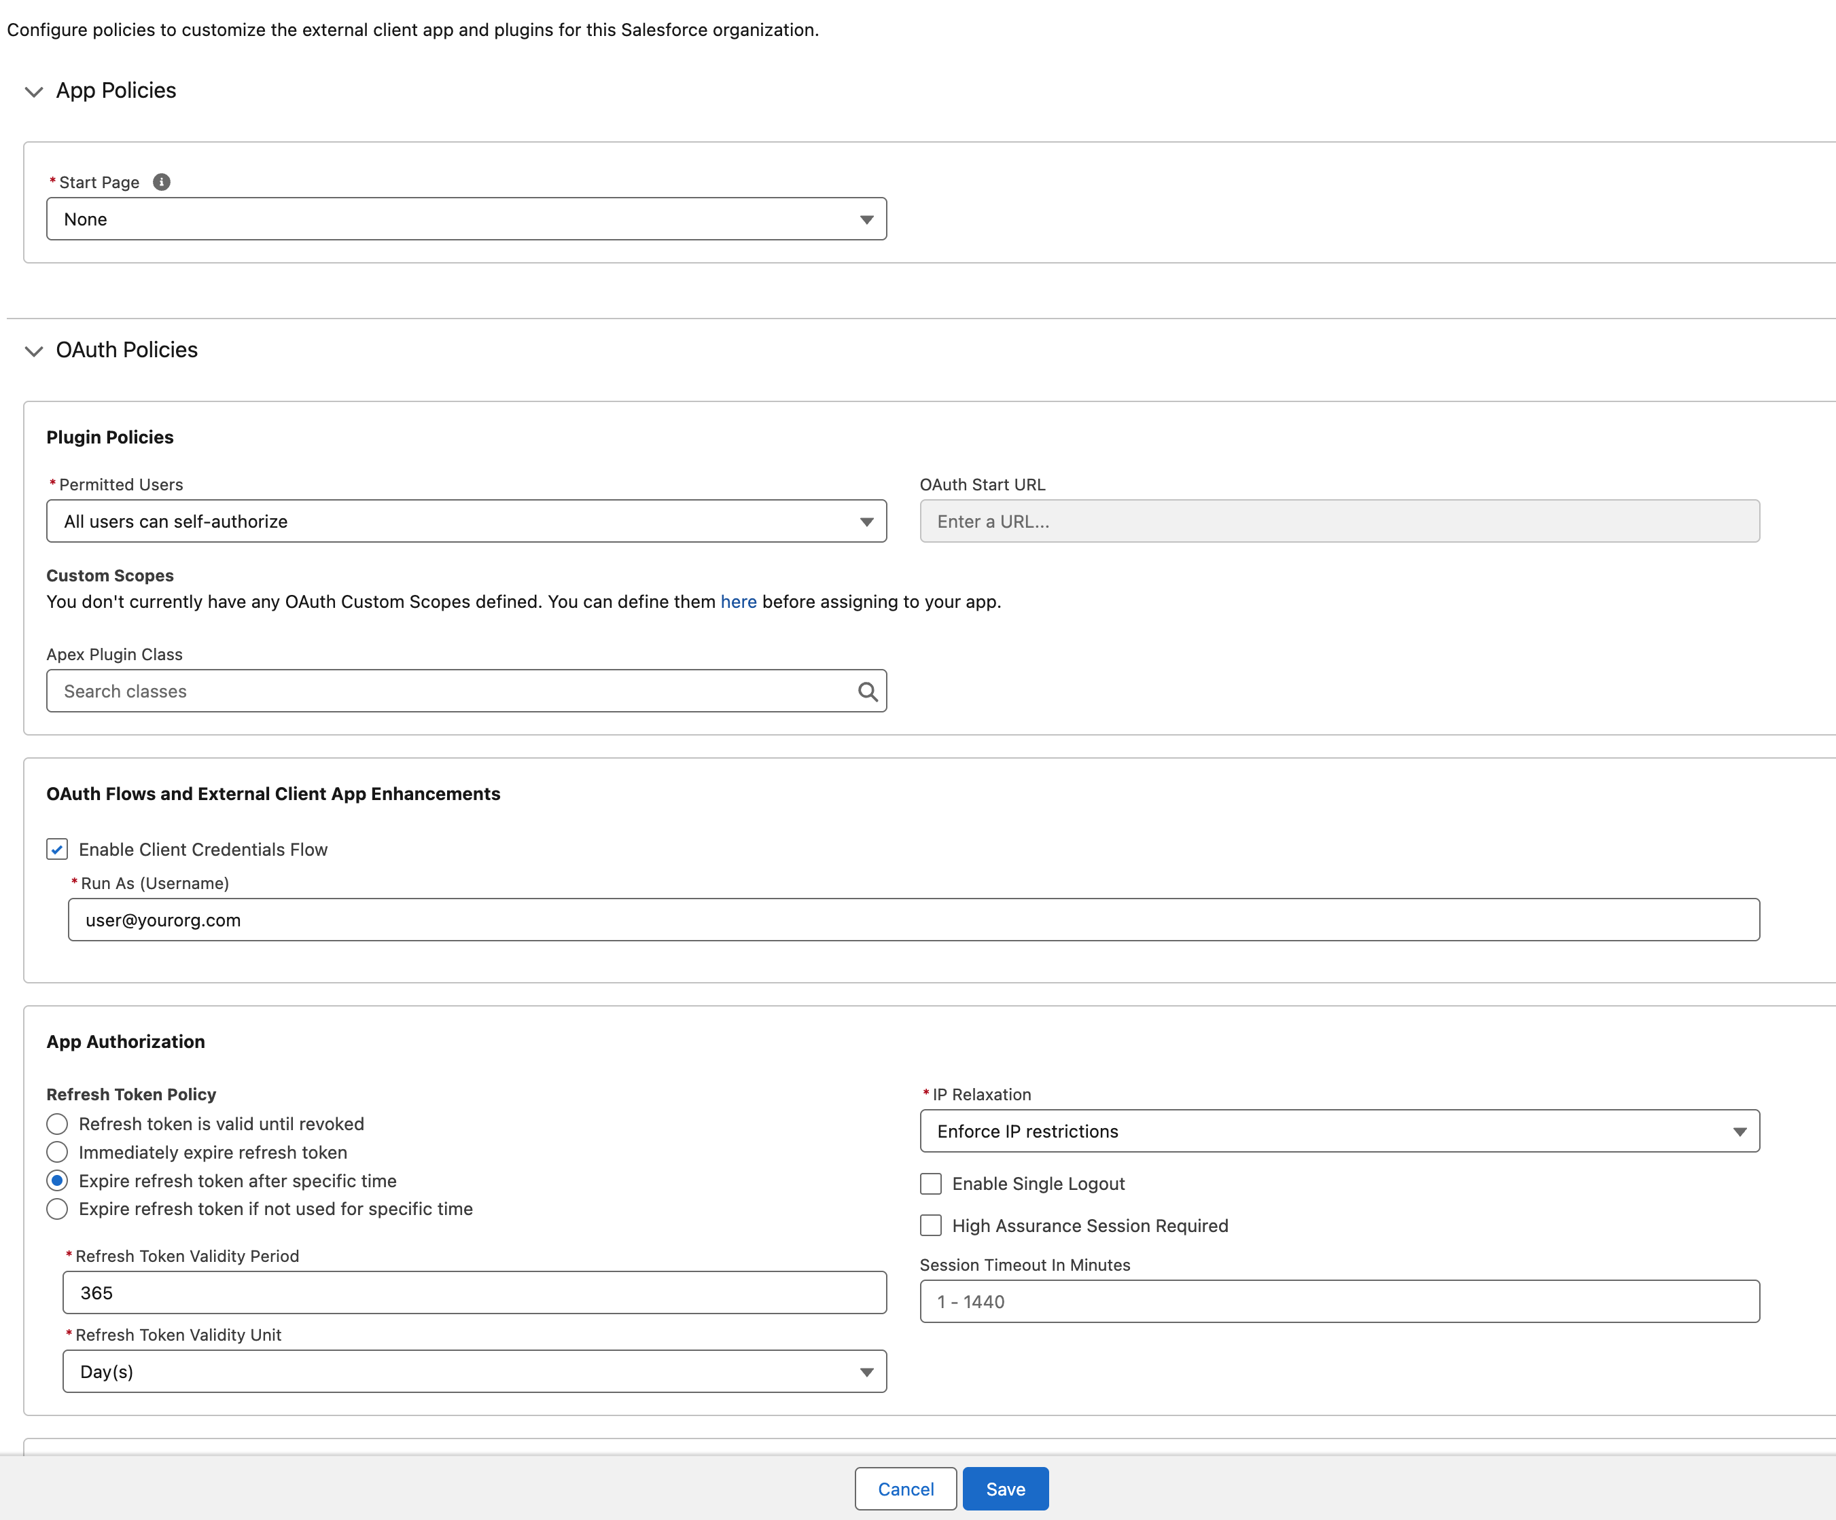Select Immediately expire refresh token
Screen dimensions: 1836x1520
pyautogui.click(x=58, y=1152)
